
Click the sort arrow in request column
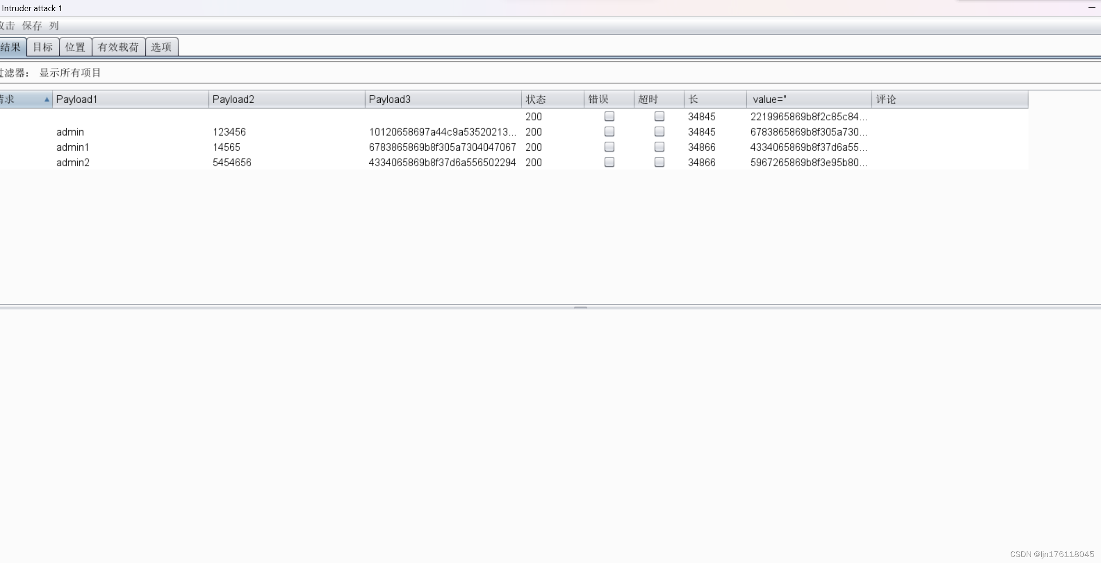(46, 99)
